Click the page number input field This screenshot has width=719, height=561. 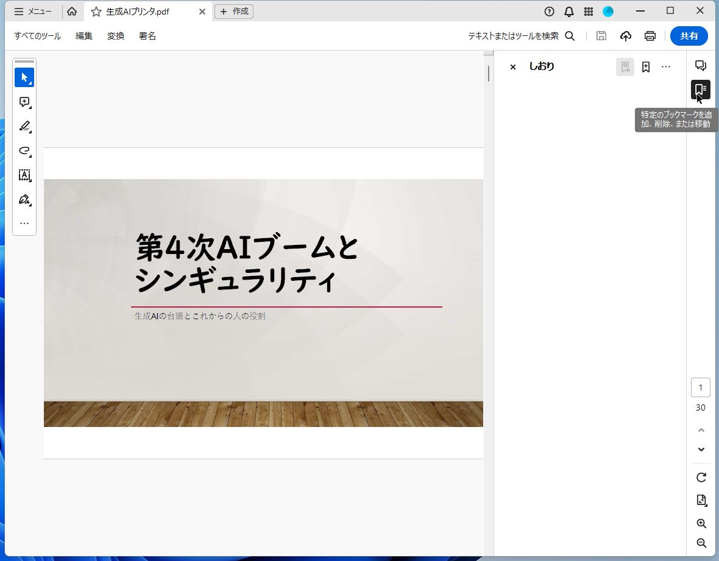pos(700,387)
